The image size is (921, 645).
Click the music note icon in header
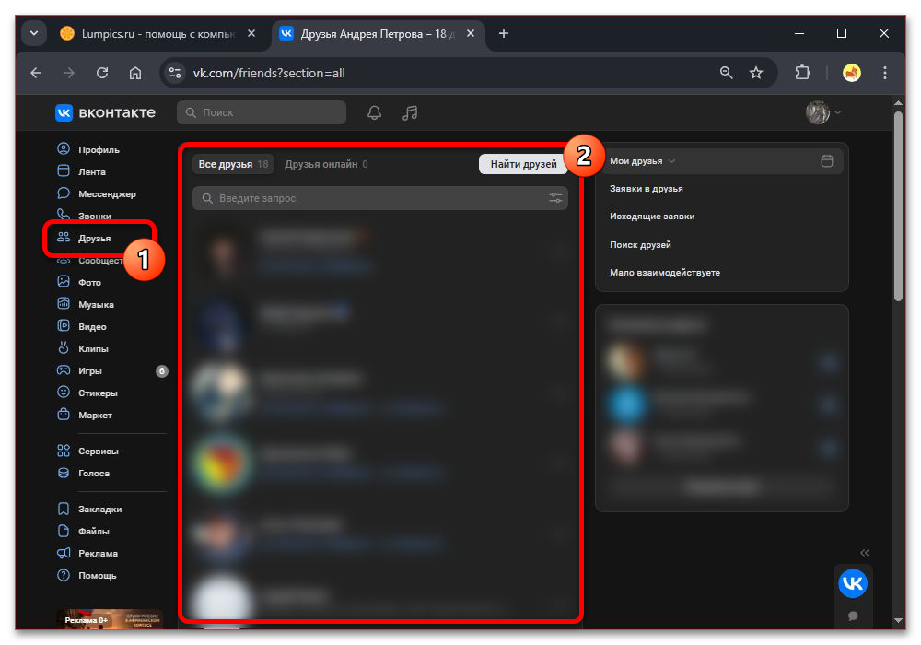[x=410, y=112]
